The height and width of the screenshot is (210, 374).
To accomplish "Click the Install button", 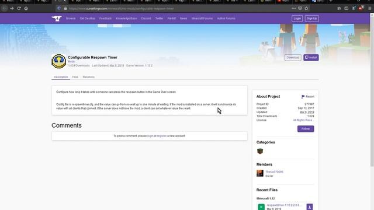I will (311, 57).
